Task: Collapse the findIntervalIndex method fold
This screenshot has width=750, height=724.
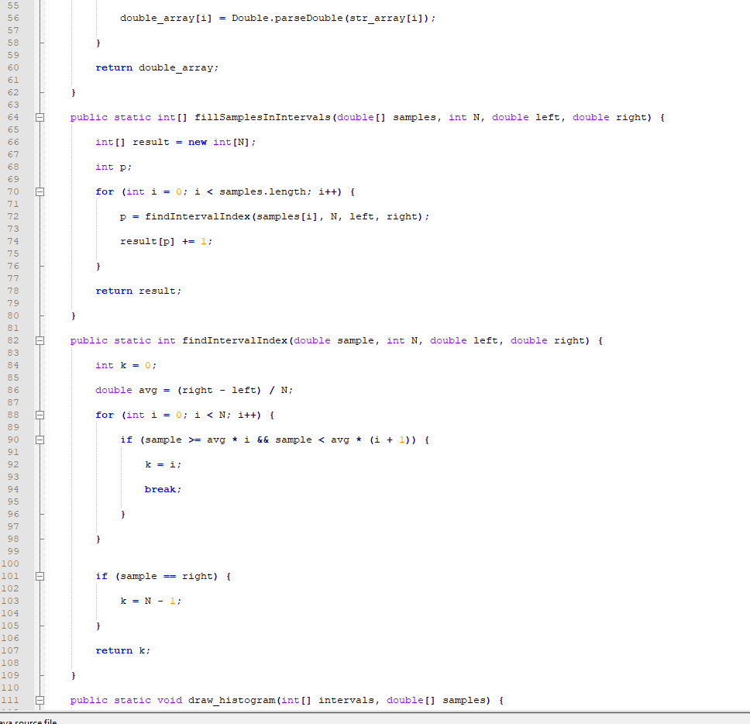Action: [x=40, y=340]
